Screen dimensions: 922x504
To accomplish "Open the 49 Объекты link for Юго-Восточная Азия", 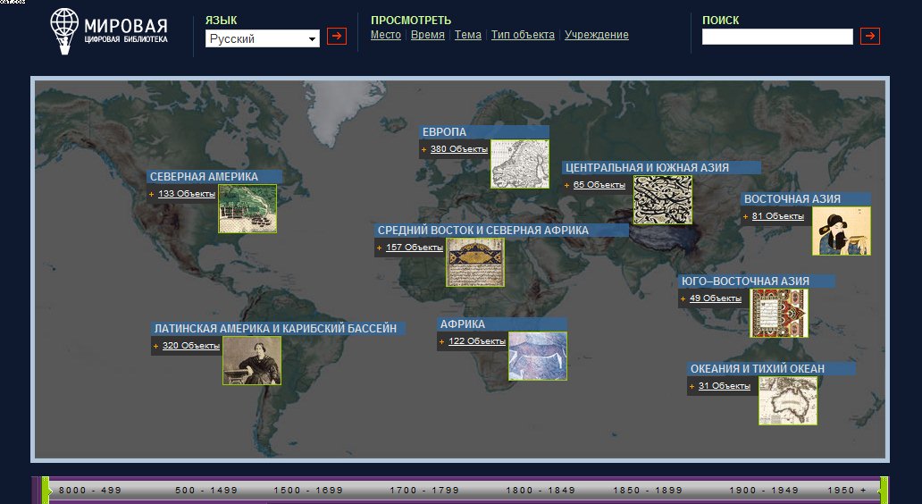I will pos(715,298).
